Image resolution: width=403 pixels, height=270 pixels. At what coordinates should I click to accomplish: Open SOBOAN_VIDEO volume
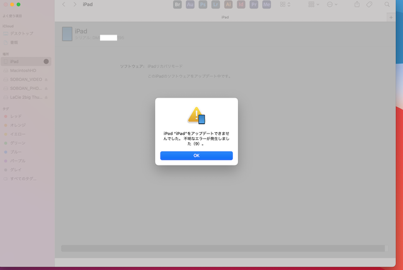(26, 79)
